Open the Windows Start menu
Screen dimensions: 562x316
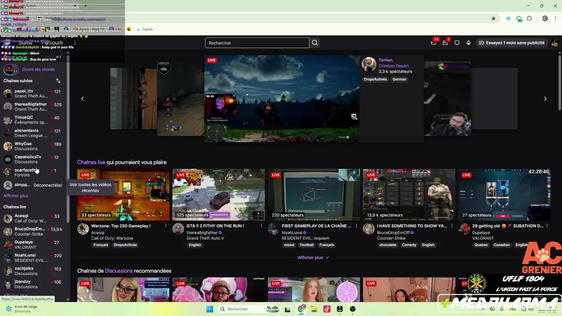[x=210, y=309]
